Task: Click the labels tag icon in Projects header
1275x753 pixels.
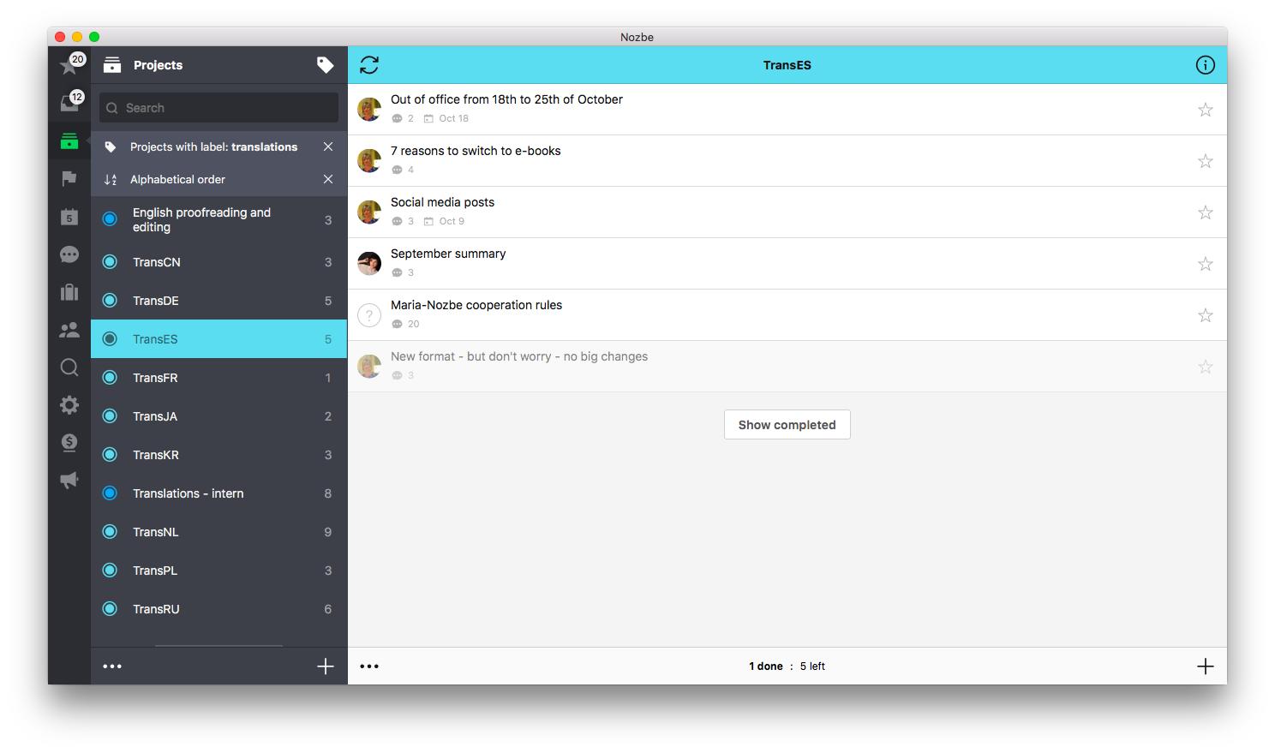Action: click(325, 65)
